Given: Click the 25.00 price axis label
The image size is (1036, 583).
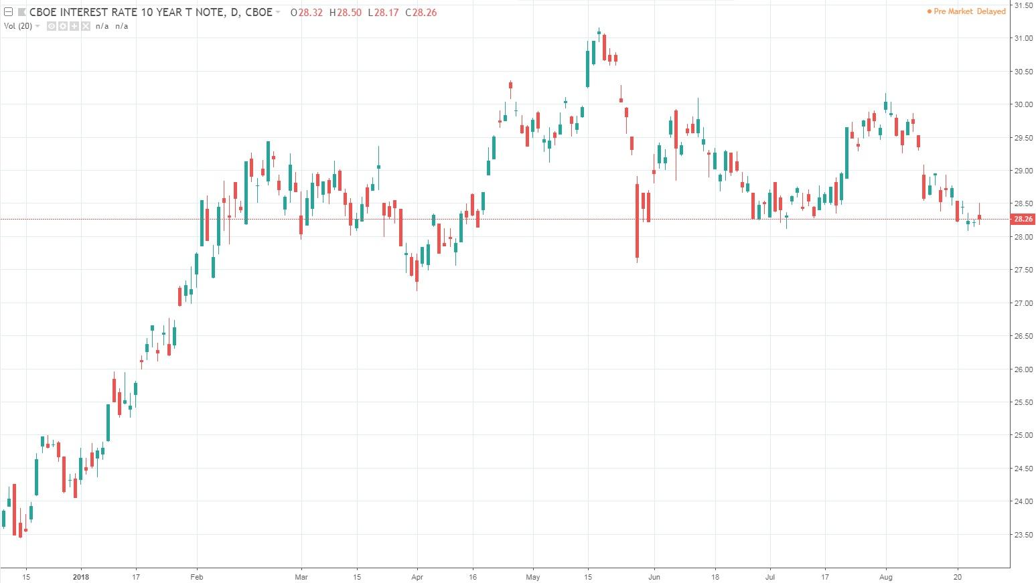Looking at the screenshot, I should [1023, 436].
